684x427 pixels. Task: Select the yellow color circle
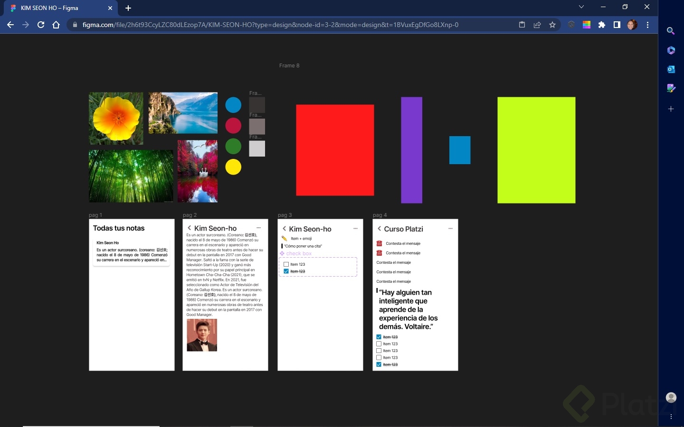click(233, 167)
